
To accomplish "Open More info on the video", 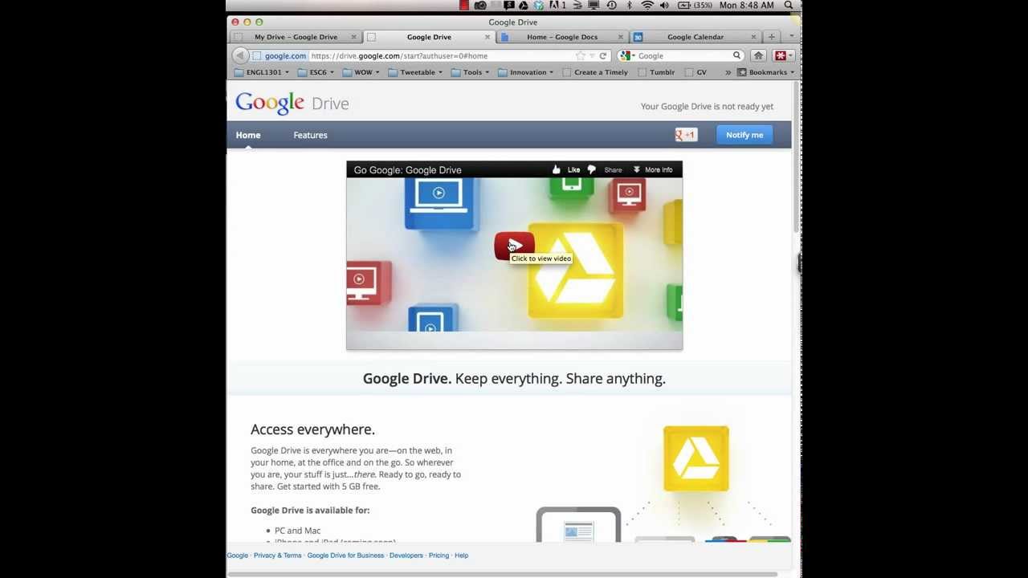I will point(653,170).
